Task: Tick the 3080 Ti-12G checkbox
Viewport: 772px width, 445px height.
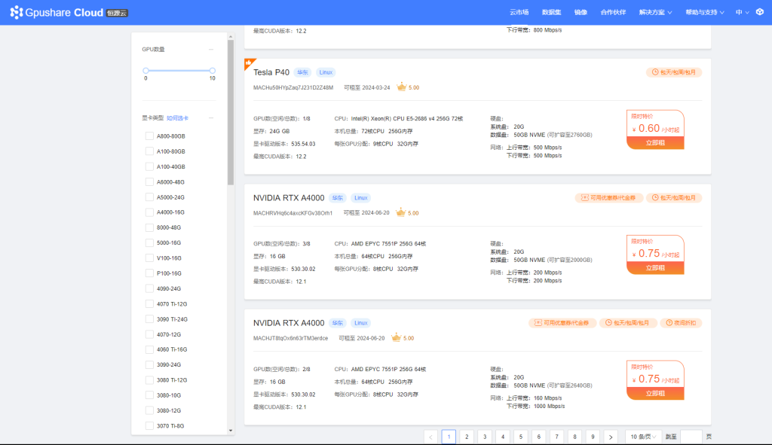Action: click(x=149, y=380)
